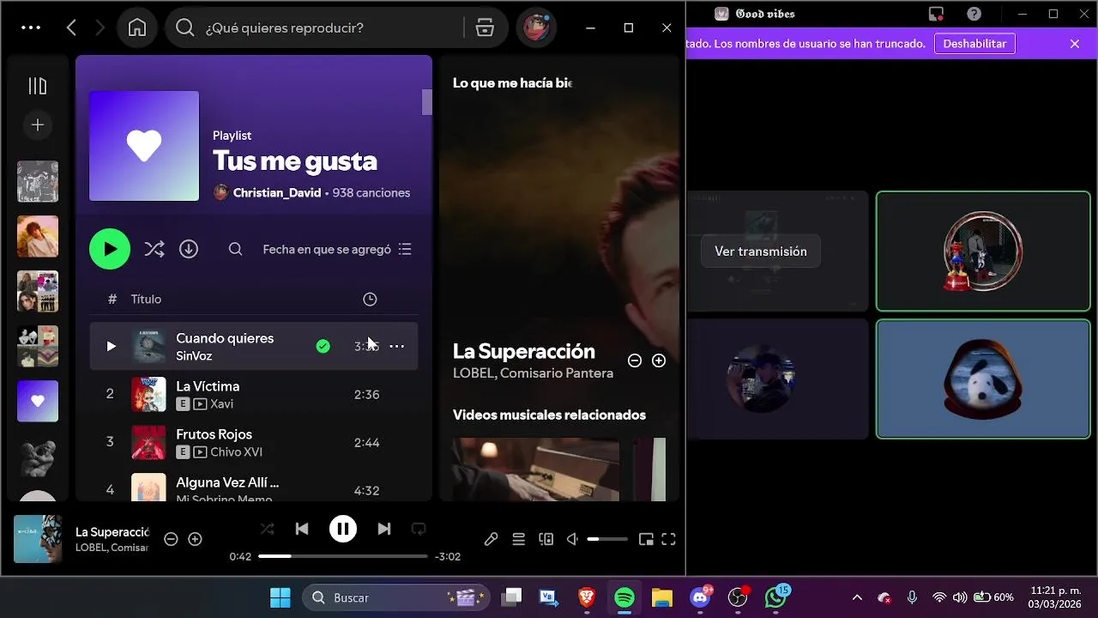Add current song via bottom bar plus

(195, 539)
